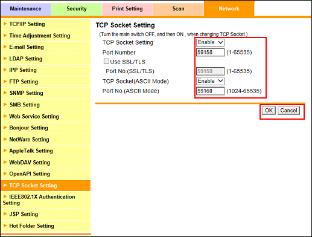Switch to the Security tab
The width and height of the screenshot is (312, 237).
pos(77,8)
